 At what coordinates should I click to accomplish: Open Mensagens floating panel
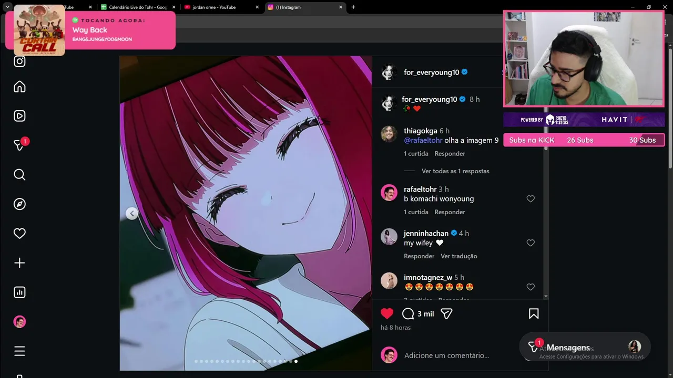pos(585,348)
